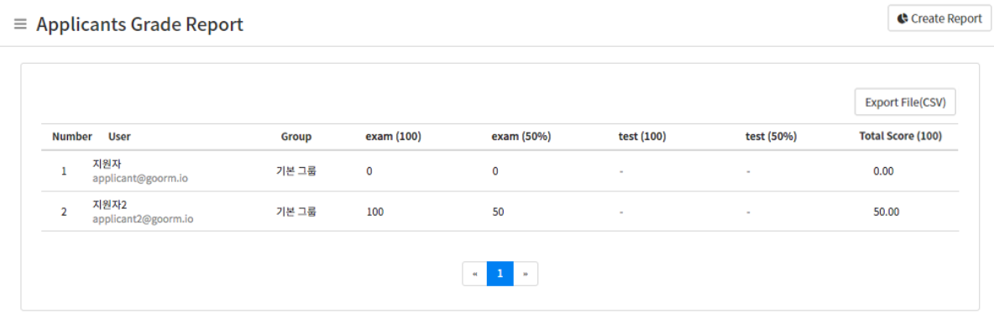Click the 50.00 total score cell
Viewport: 994px width, 324px height.
pos(887,212)
